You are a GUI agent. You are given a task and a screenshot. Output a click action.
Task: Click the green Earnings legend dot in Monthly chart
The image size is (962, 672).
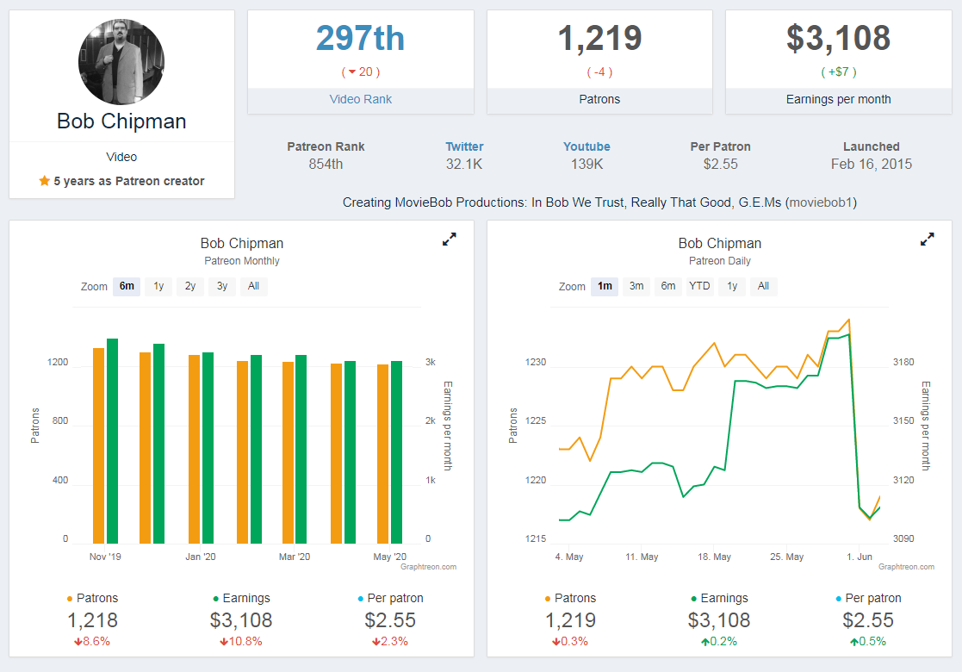pos(215,599)
